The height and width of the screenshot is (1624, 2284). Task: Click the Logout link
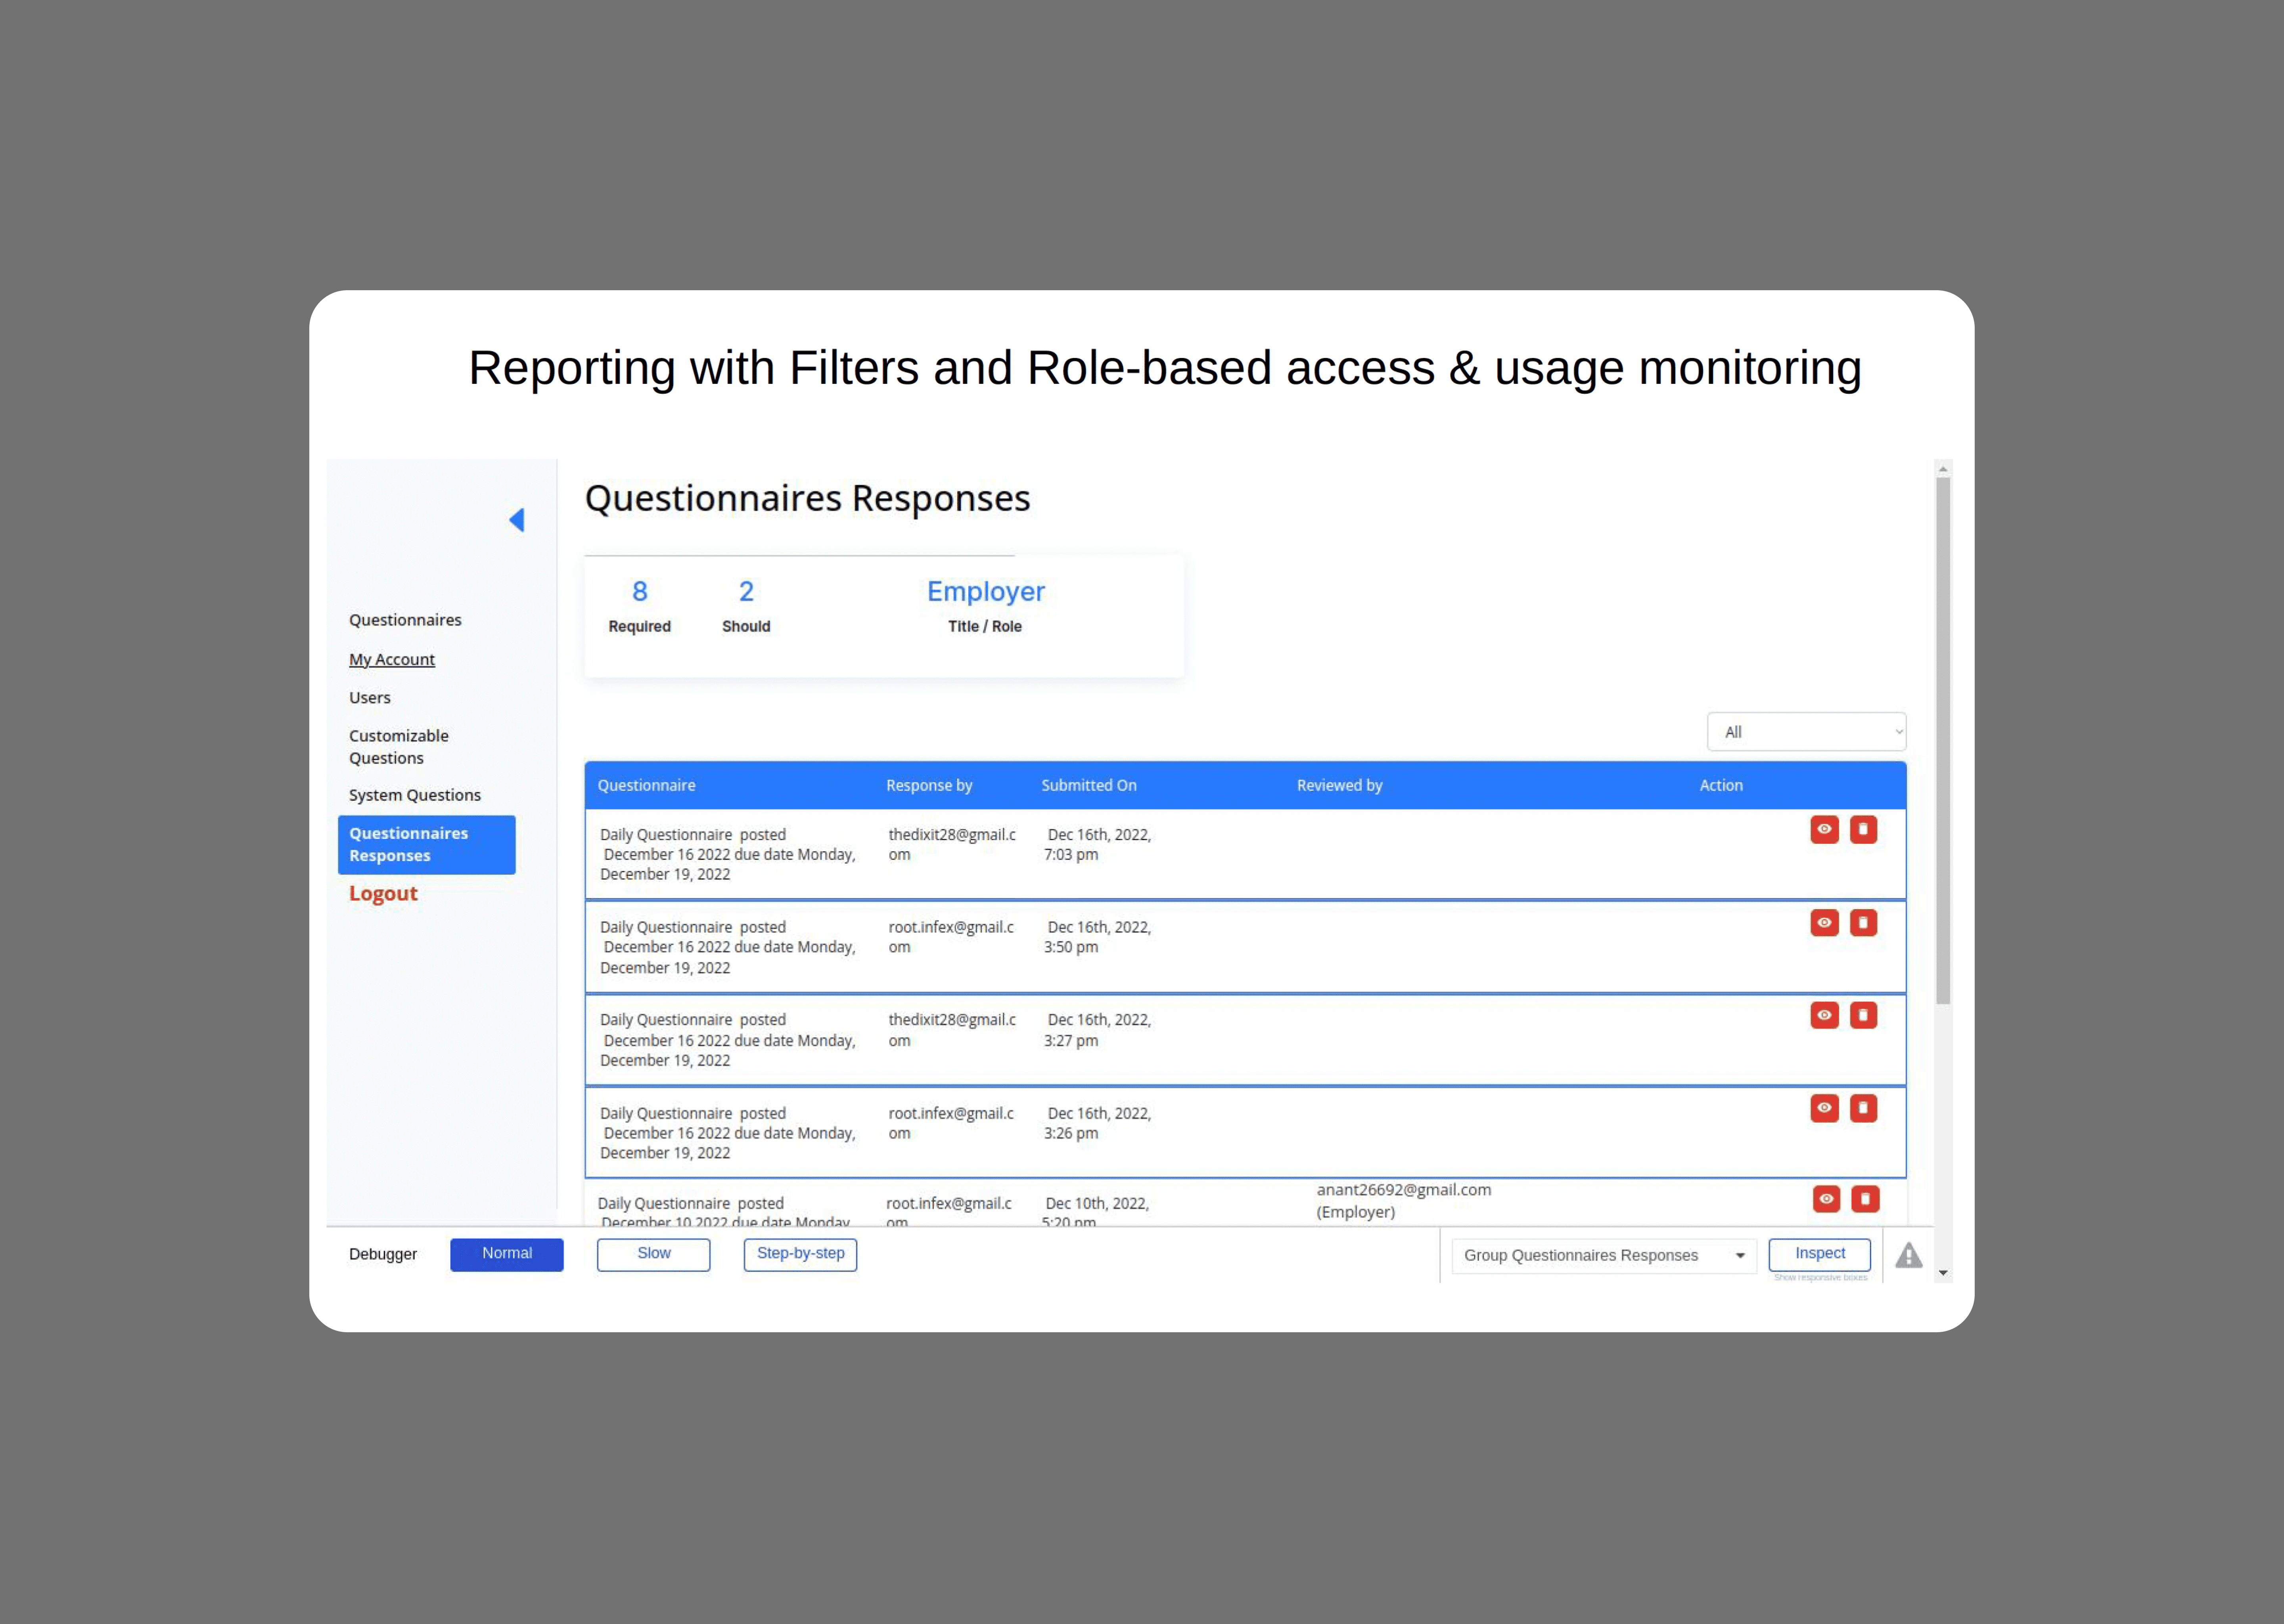pos(383,894)
